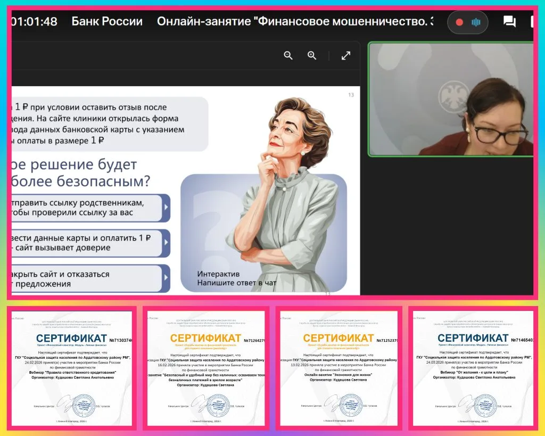Viewport: 545px width, 436px height.
Task: Open fullscreen with the expand arrows icon
Action: coord(347,55)
